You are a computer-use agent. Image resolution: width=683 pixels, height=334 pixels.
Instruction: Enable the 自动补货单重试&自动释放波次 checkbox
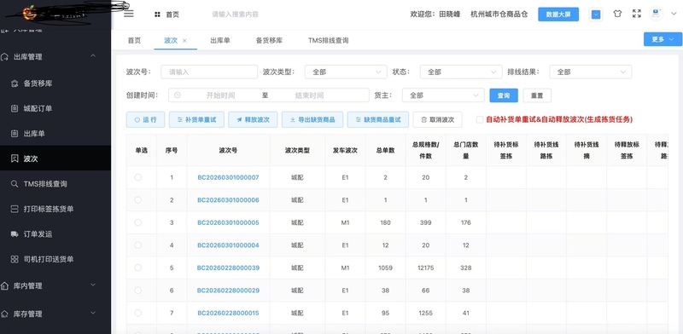(480, 119)
